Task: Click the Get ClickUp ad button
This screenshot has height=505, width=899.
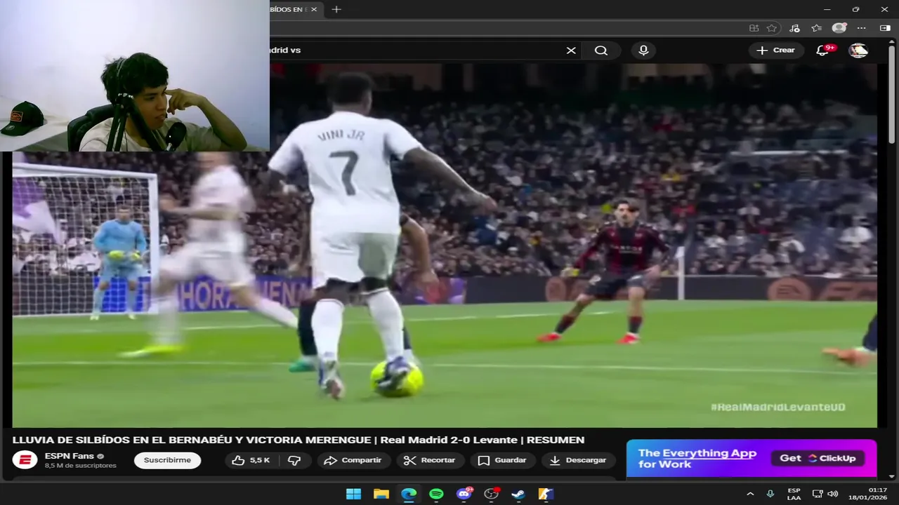Action: [x=818, y=458]
